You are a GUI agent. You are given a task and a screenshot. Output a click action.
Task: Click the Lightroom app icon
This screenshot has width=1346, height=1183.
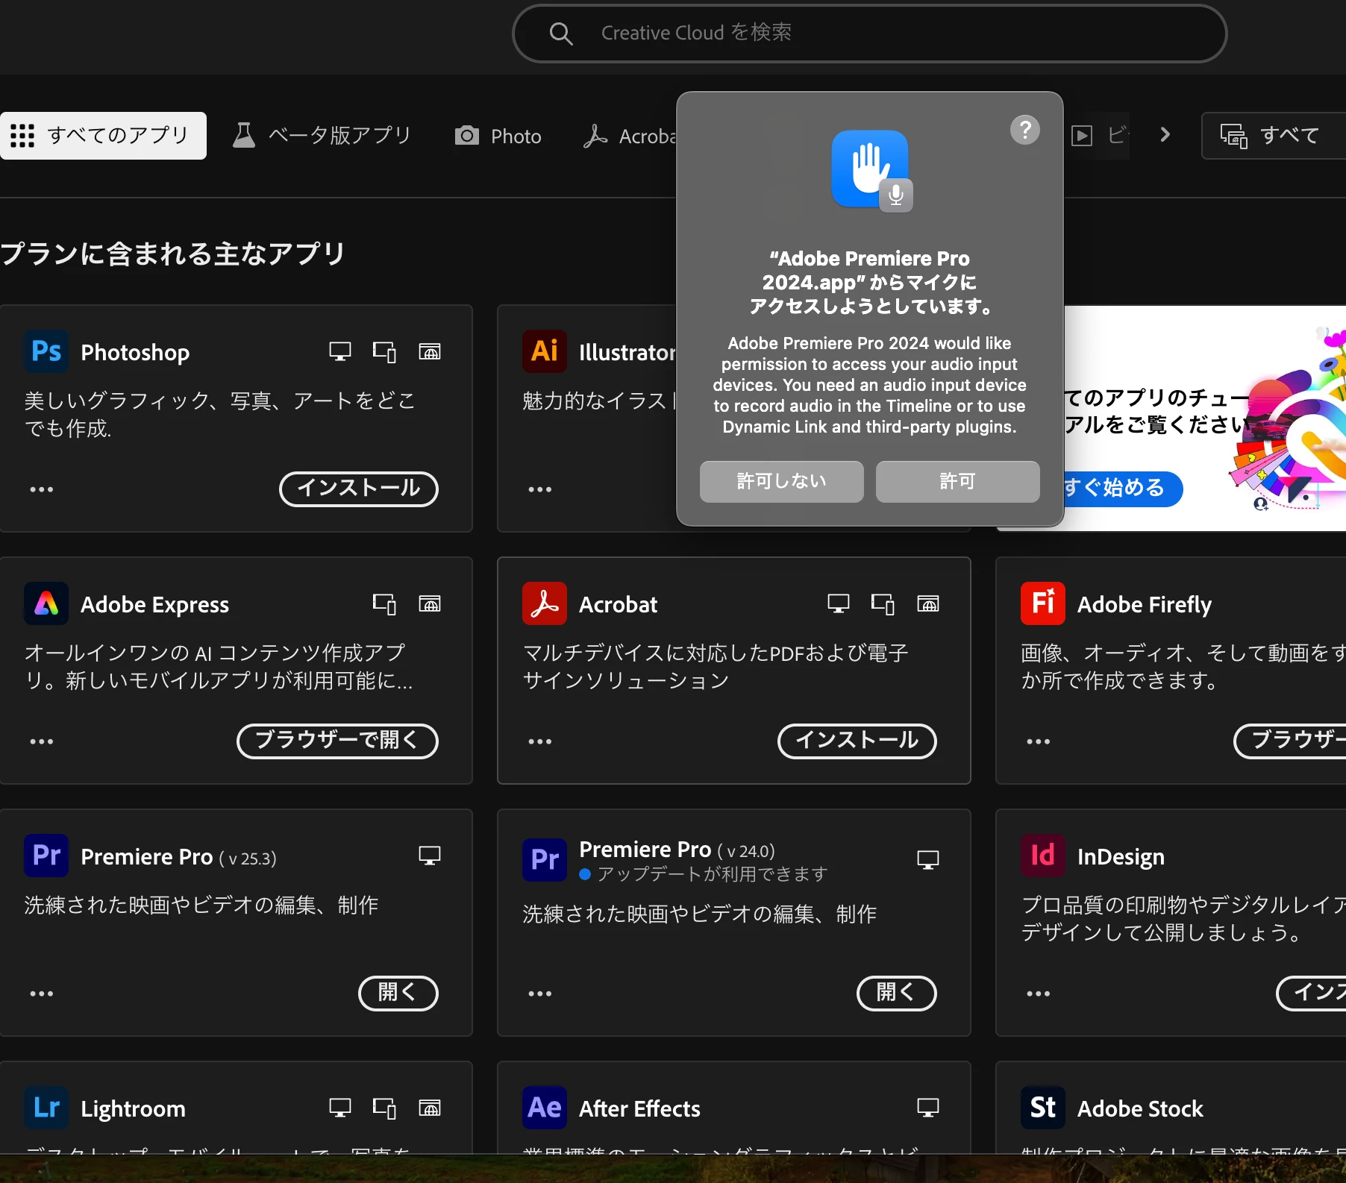pyautogui.click(x=46, y=1108)
